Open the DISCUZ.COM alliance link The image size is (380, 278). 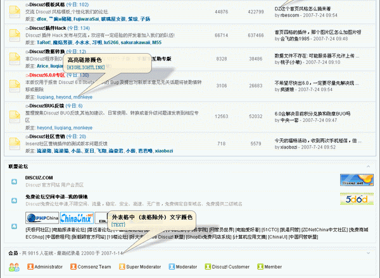[x=39, y=178]
